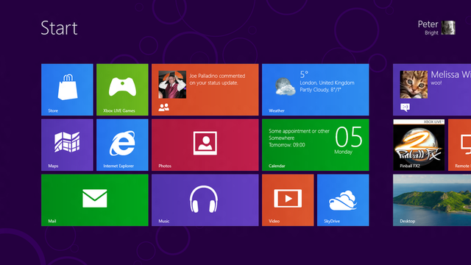Open the Music headphones tile
This screenshot has height=265, width=471.
[x=205, y=200]
